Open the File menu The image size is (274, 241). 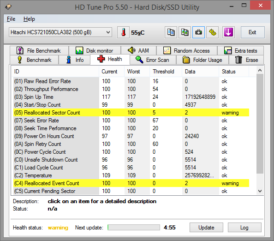click(x=11, y=19)
